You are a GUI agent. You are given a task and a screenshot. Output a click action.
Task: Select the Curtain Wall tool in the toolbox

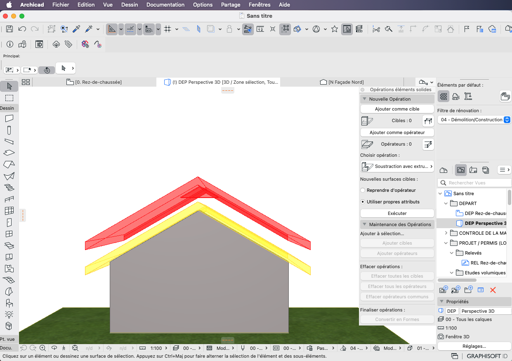click(9, 211)
